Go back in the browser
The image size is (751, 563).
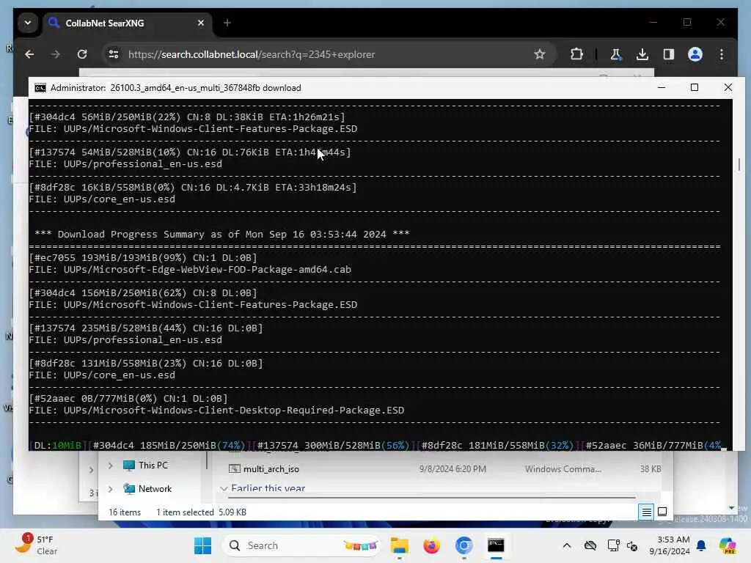click(29, 54)
